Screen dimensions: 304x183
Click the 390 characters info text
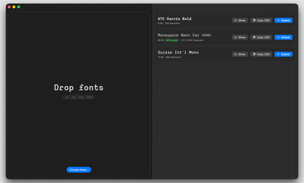click(x=173, y=57)
